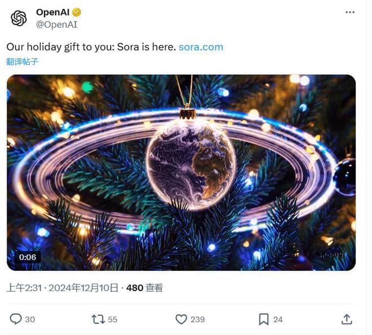The height and width of the screenshot is (335, 372).
Task: Open the three-dot more options menu
Action: 349,12
